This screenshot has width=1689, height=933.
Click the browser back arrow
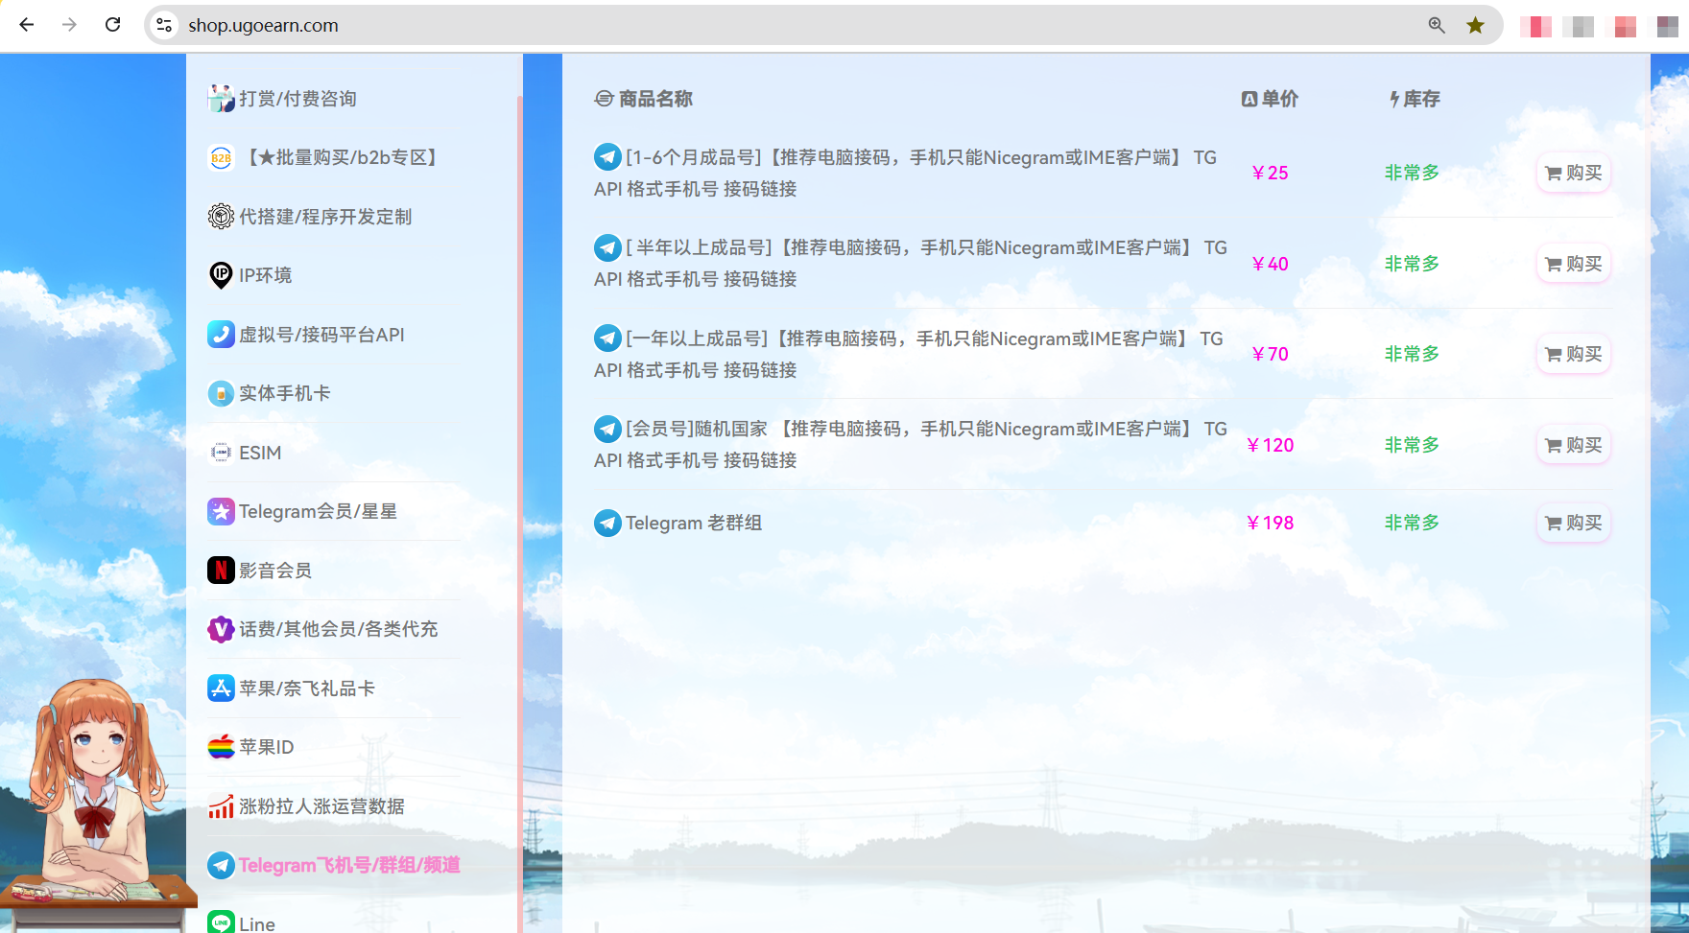click(27, 25)
